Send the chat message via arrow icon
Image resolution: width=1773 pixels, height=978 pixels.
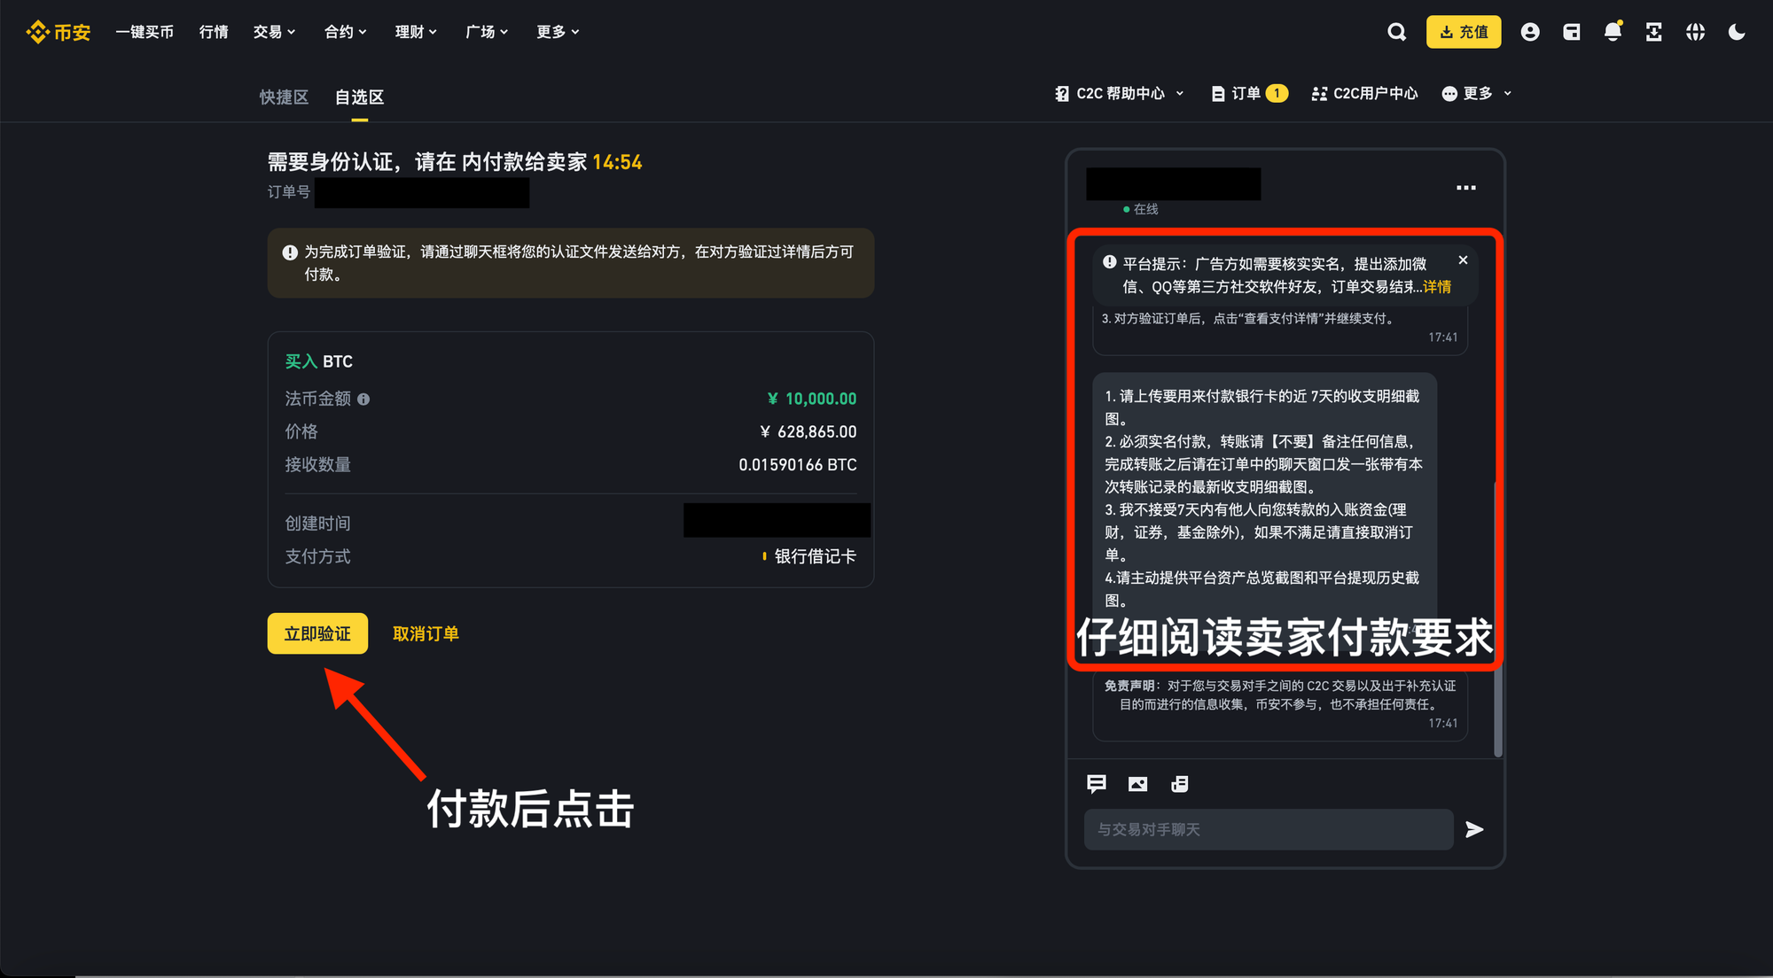click(x=1474, y=829)
